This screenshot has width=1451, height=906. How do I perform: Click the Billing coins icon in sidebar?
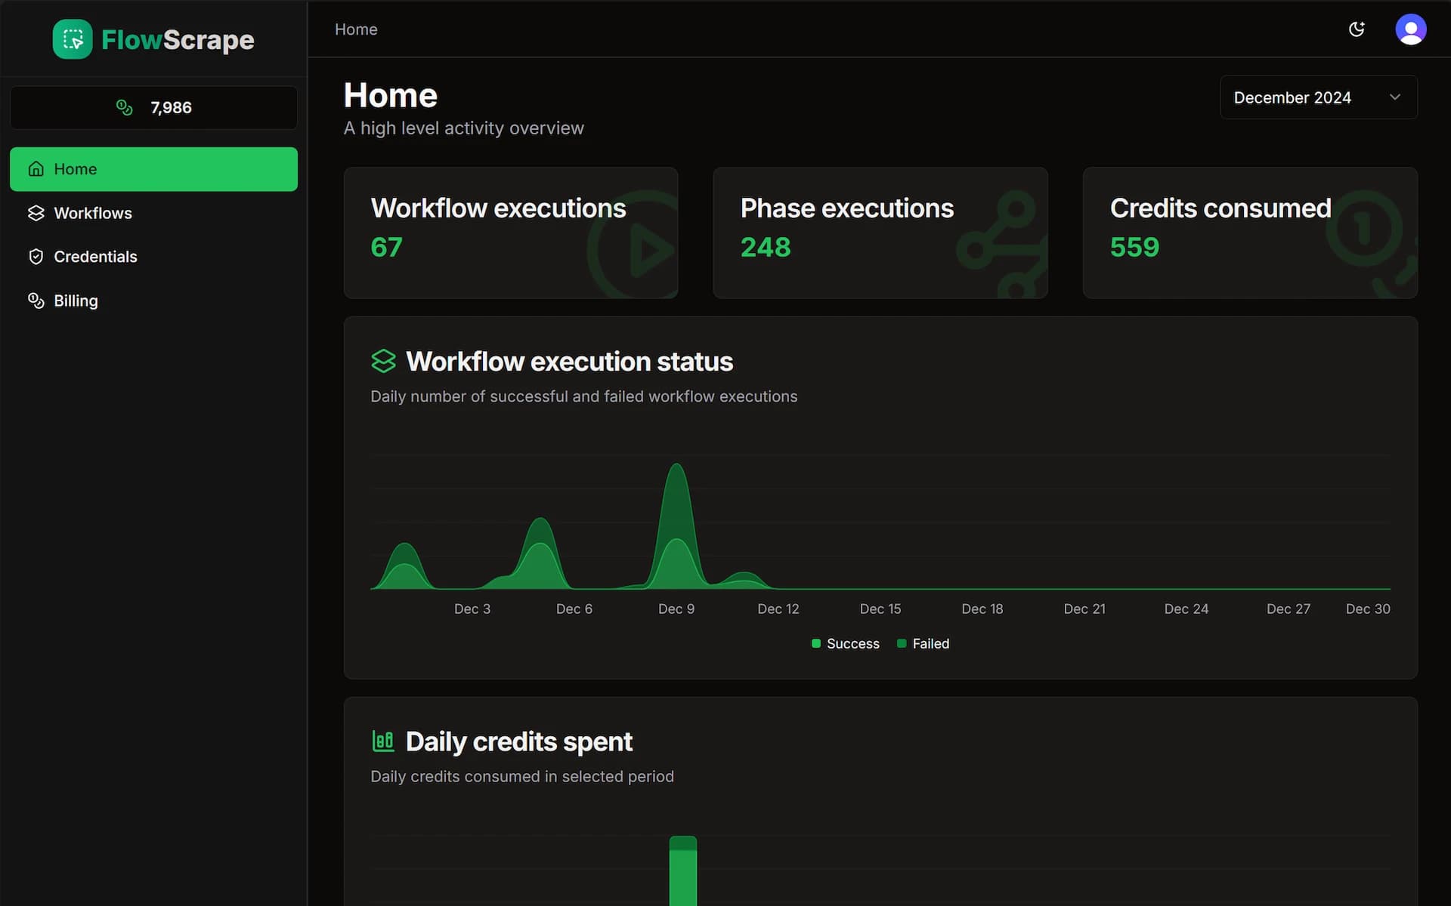36,300
